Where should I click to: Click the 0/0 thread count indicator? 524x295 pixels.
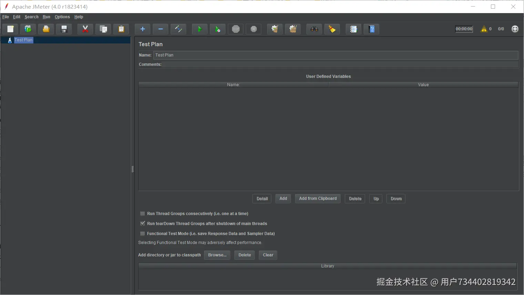pyautogui.click(x=501, y=29)
